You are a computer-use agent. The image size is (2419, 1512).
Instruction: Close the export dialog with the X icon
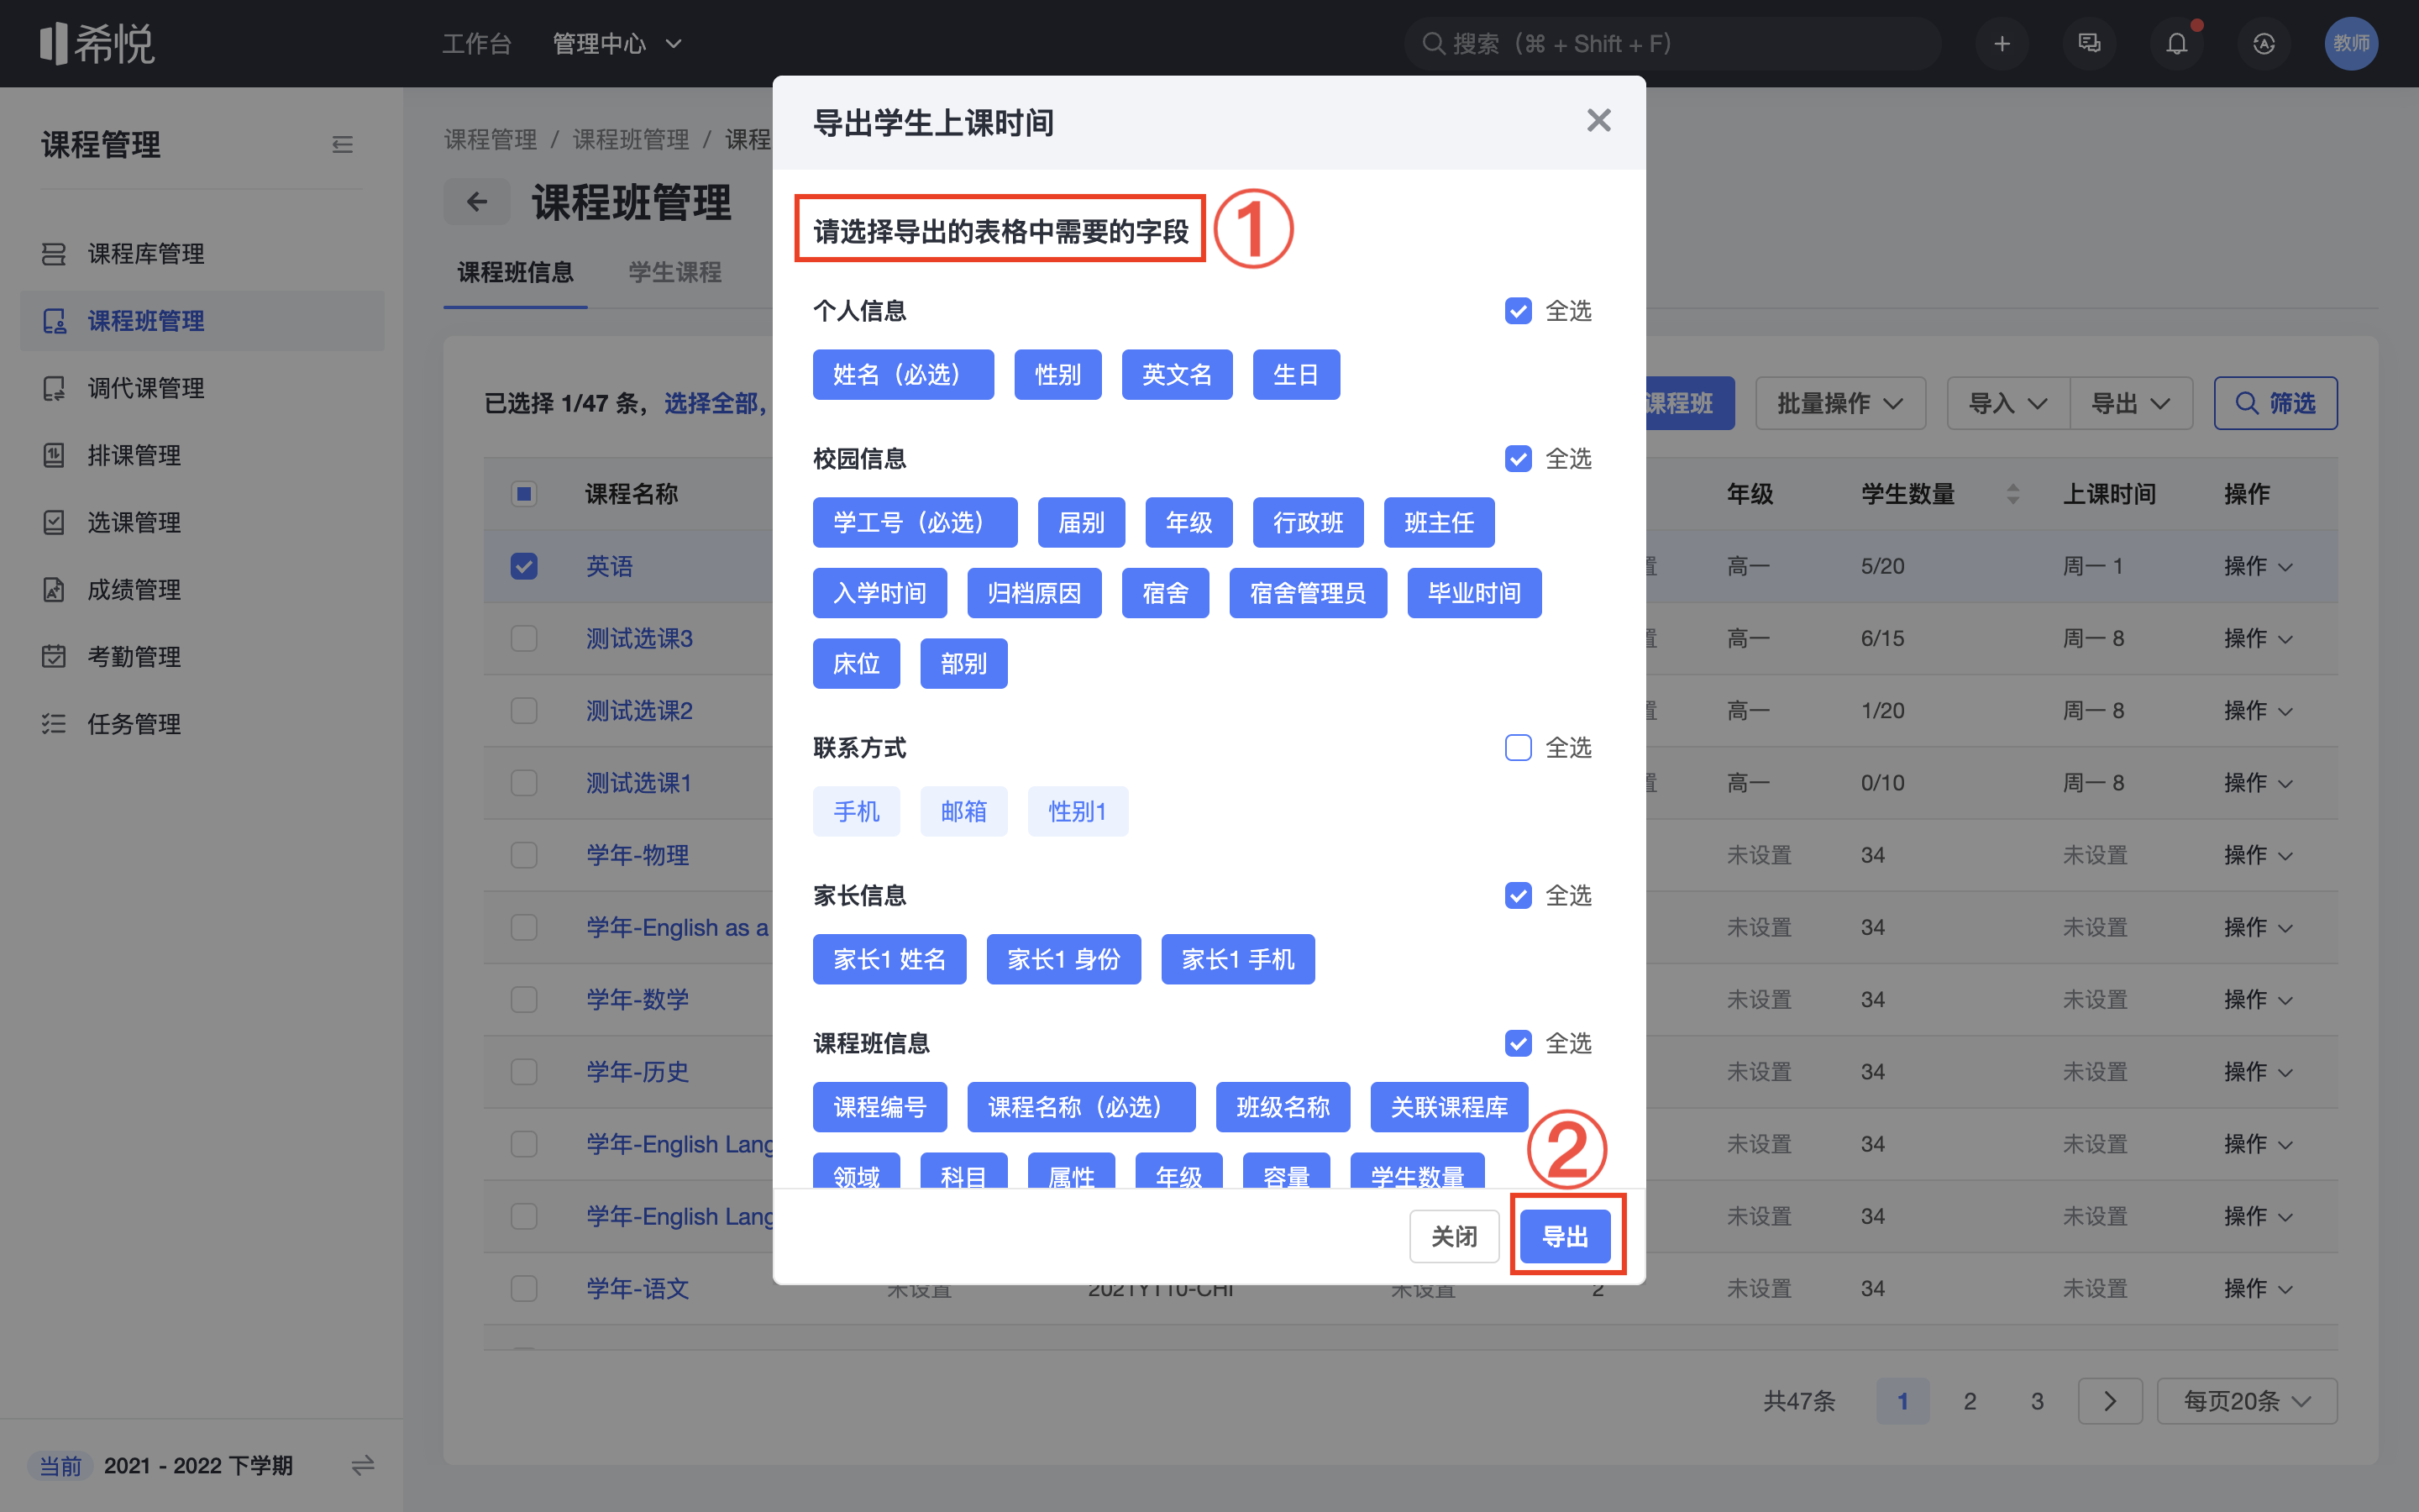click(x=1598, y=121)
